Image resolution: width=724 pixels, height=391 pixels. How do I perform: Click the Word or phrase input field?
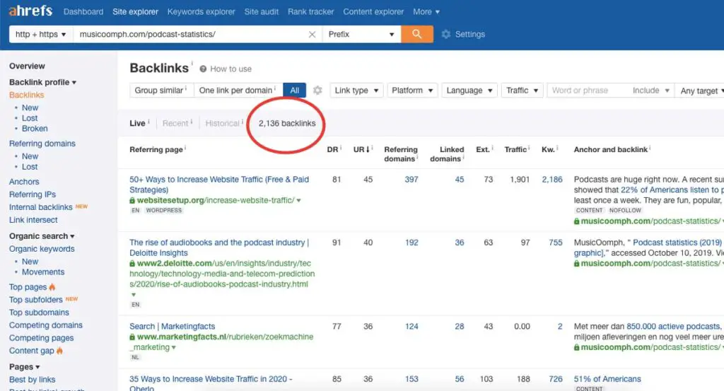[586, 91]
